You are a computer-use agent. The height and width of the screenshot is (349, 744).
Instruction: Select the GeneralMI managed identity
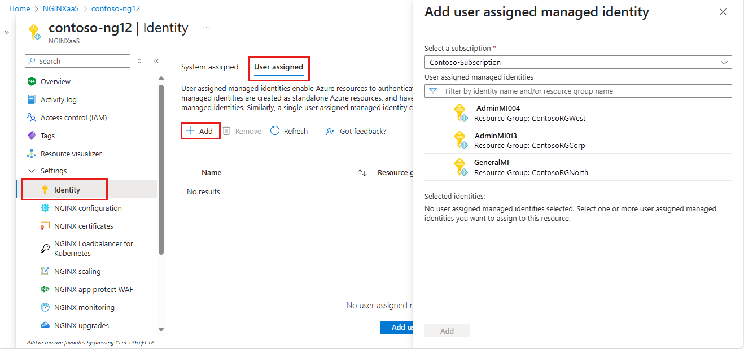point(578,167)
